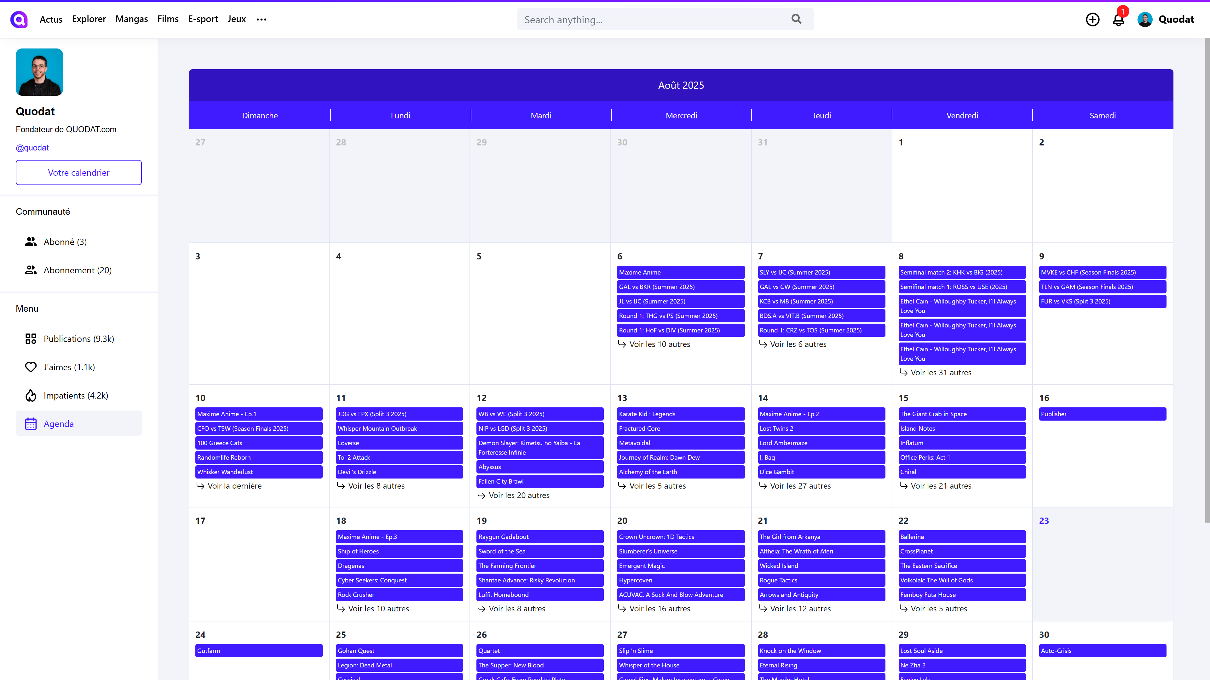Open the @quodat profile link
Viewport: 1210px width, 680px height.
click(32, 148)
